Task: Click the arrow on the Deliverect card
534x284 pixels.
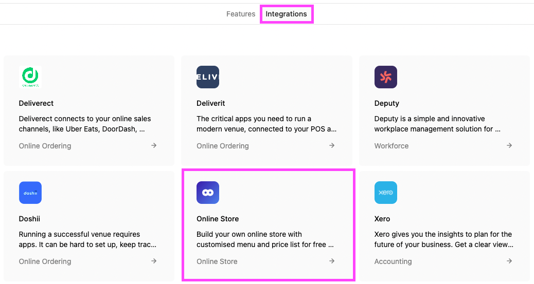Action: point(154,145)
